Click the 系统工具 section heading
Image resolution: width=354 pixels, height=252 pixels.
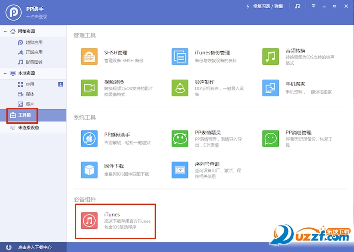point(85,117)
